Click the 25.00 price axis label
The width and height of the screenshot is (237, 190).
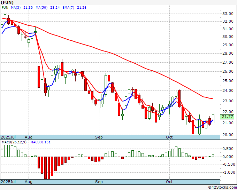228,81
